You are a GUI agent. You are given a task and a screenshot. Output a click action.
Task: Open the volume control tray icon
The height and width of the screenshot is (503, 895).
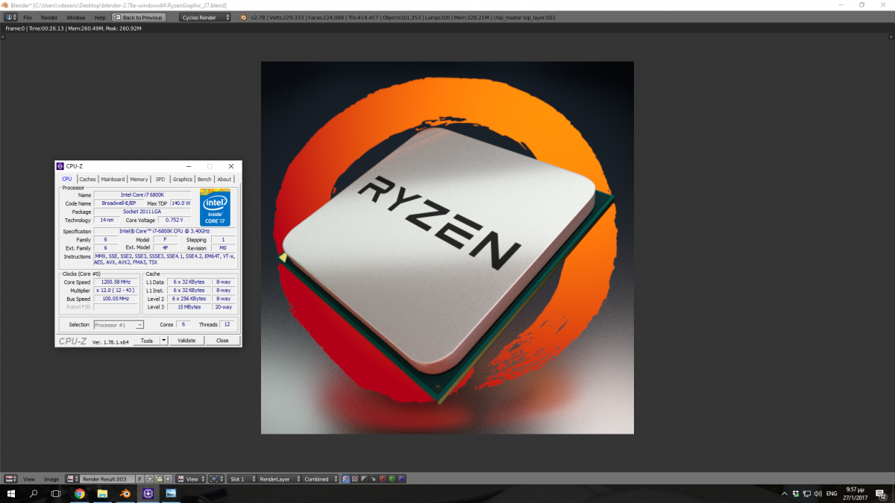[818, 494]
